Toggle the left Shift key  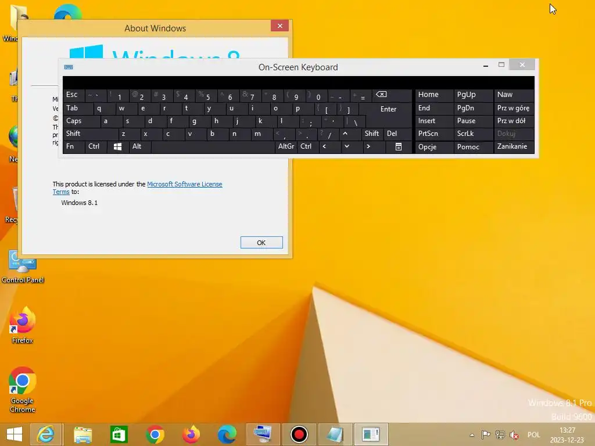tap(90, 134)
